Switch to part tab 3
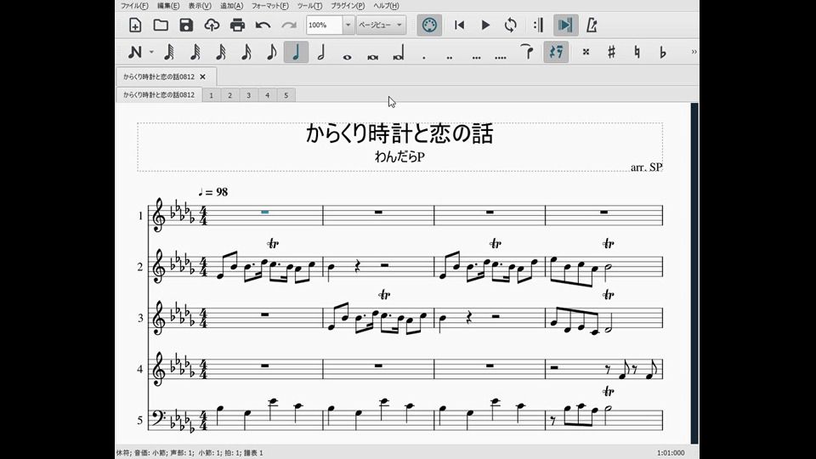This screenshot has width=816, height=459. [249, 95]
